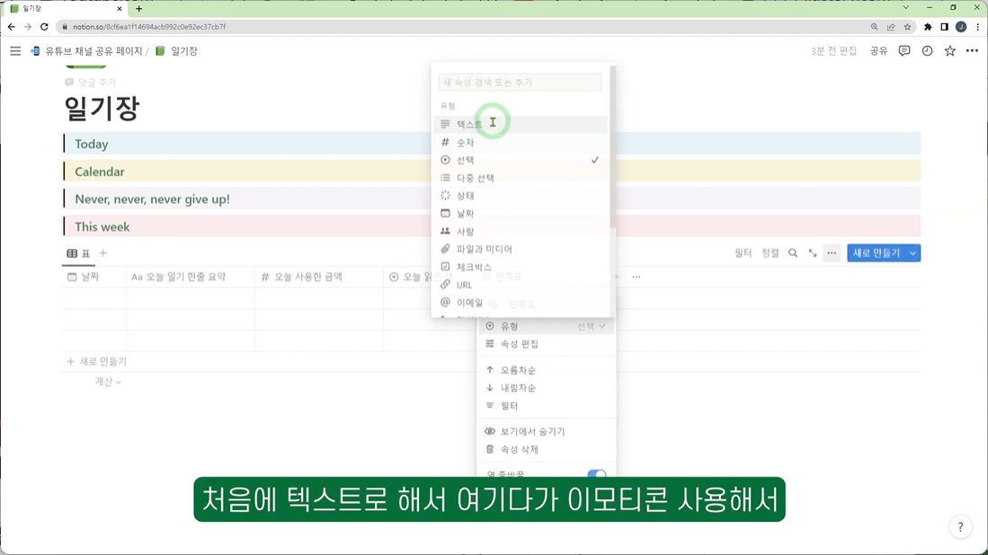This screenshot has height=555, width=988.
Task: Select the 체크박스 property type
Action: [522, 267]
